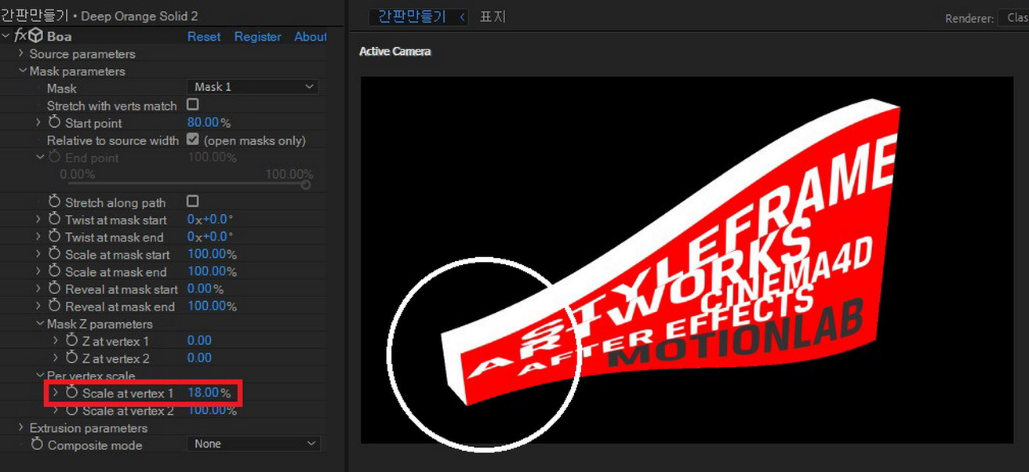This screenshot has width=1029, height=472.
Task: Toggle Stretch with verts match checkbox
Action: click(x=192, y=104)
